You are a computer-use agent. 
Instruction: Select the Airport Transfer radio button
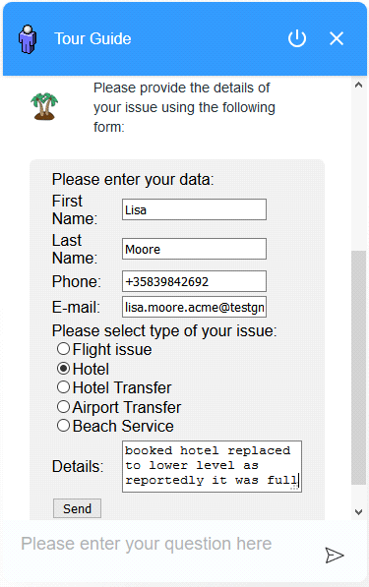coord(63,406)
